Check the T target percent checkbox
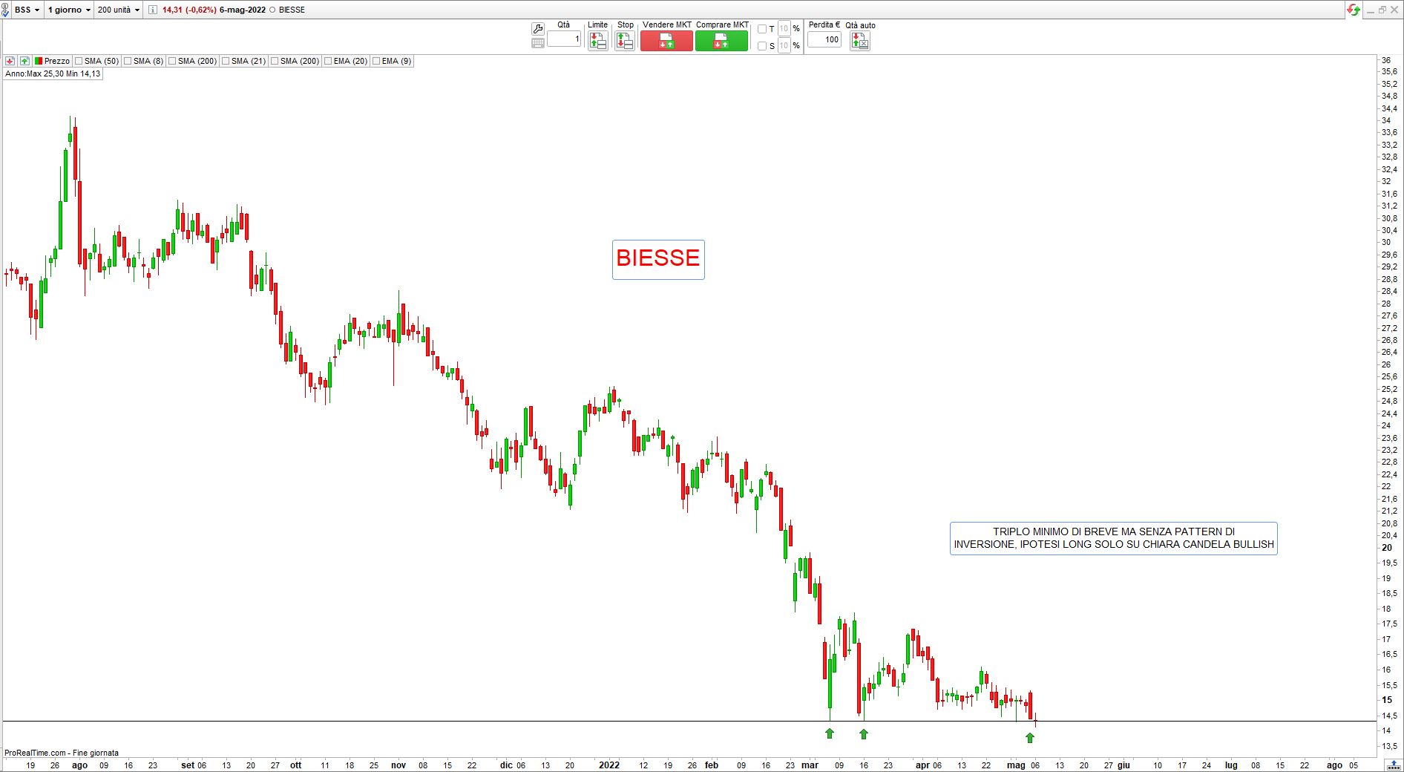This screenshot has width=1404, height=772. pyautogui.click(x=761, y=29)
